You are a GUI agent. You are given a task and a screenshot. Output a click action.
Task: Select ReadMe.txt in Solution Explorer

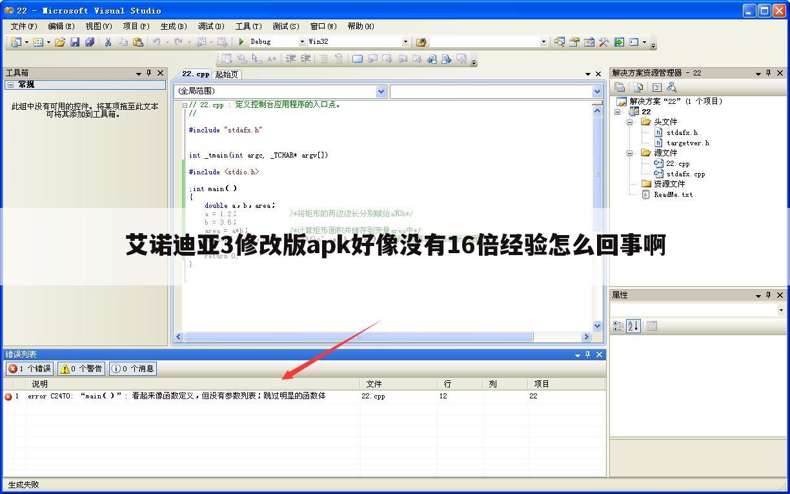click(673, 194)
